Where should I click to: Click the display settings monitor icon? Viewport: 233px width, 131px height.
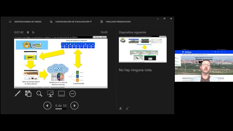click(51, 22)
